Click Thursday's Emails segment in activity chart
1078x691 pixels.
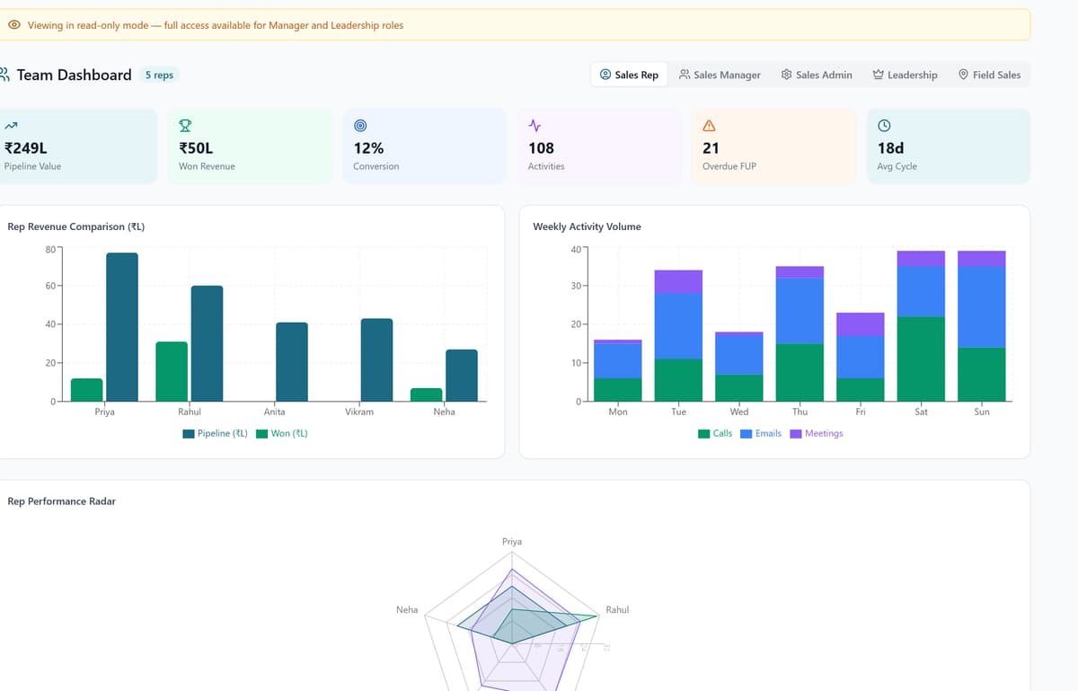tap(800, 311)
